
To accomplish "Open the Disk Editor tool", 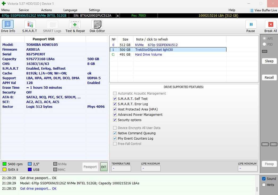I will 97,24.
